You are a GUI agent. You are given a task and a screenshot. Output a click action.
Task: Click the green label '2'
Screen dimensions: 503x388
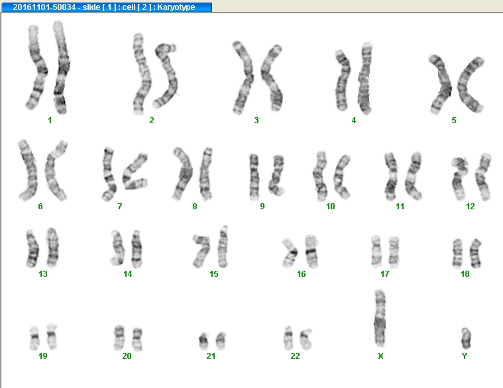pos(152,120)
